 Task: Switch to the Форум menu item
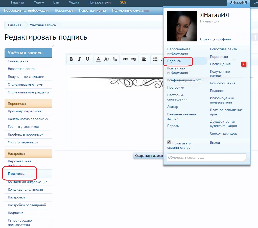(x=38, y=3)
